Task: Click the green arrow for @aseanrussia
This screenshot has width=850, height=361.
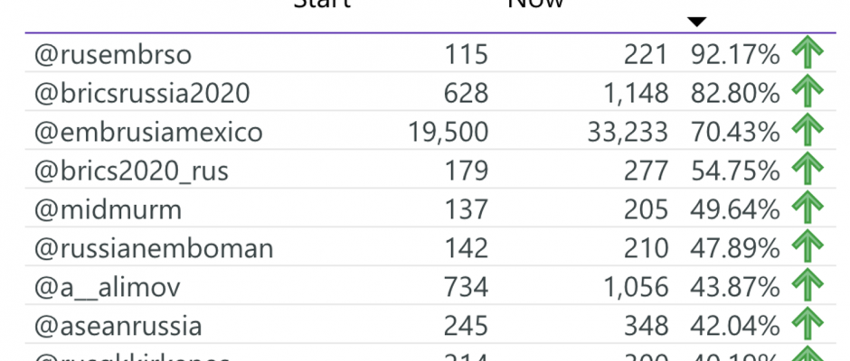Action: click(x=807, y=324)
